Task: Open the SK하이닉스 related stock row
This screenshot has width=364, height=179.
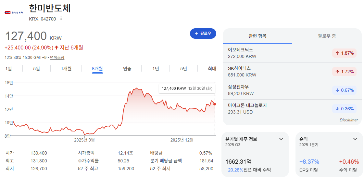Action: click(292, 72)
